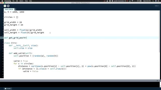161x90 pixels.
Task: Click the distance sqrt calculation line
Action: [77, 66]
